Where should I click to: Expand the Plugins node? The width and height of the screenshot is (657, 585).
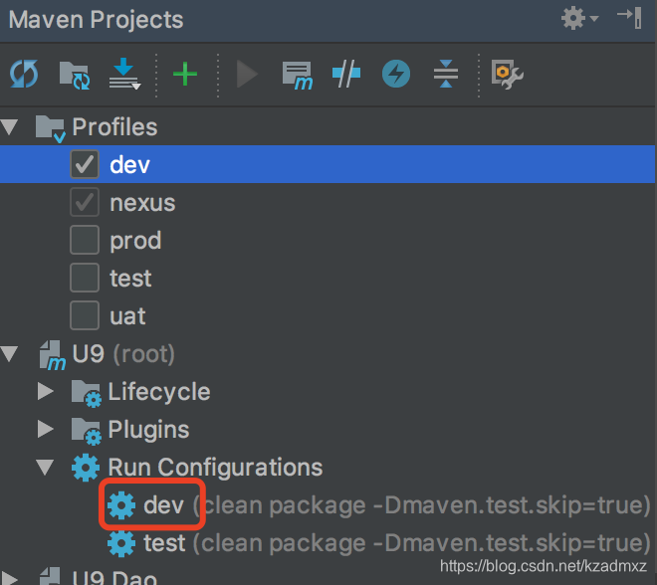click(x=45, y=429)
